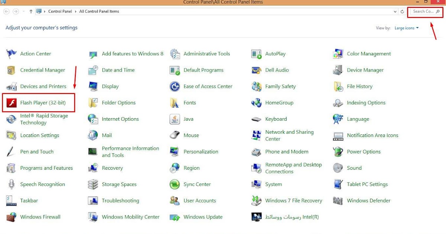This screenshot has width=446, height=234.
Task: Open the AutoPlay icon
Action: (x=256, y=54)
